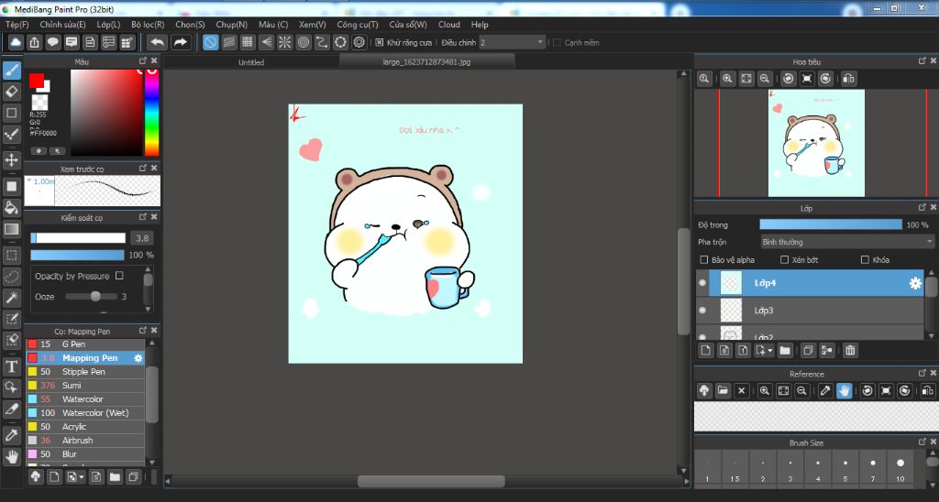Switch to large_1623712873481.jpg tab
This screenshot has width=939, height=502.
click(x=427, y=61)
